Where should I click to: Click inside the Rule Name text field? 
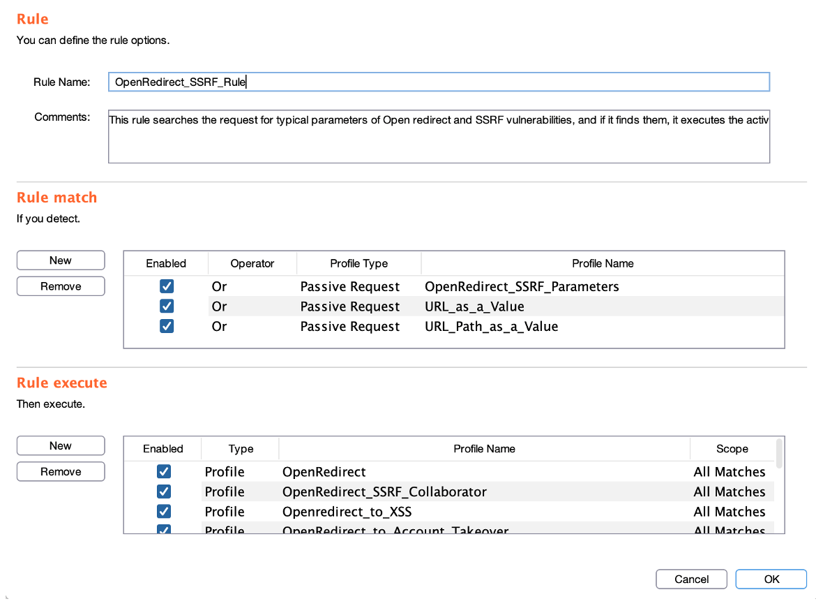(x=438, y=82)
